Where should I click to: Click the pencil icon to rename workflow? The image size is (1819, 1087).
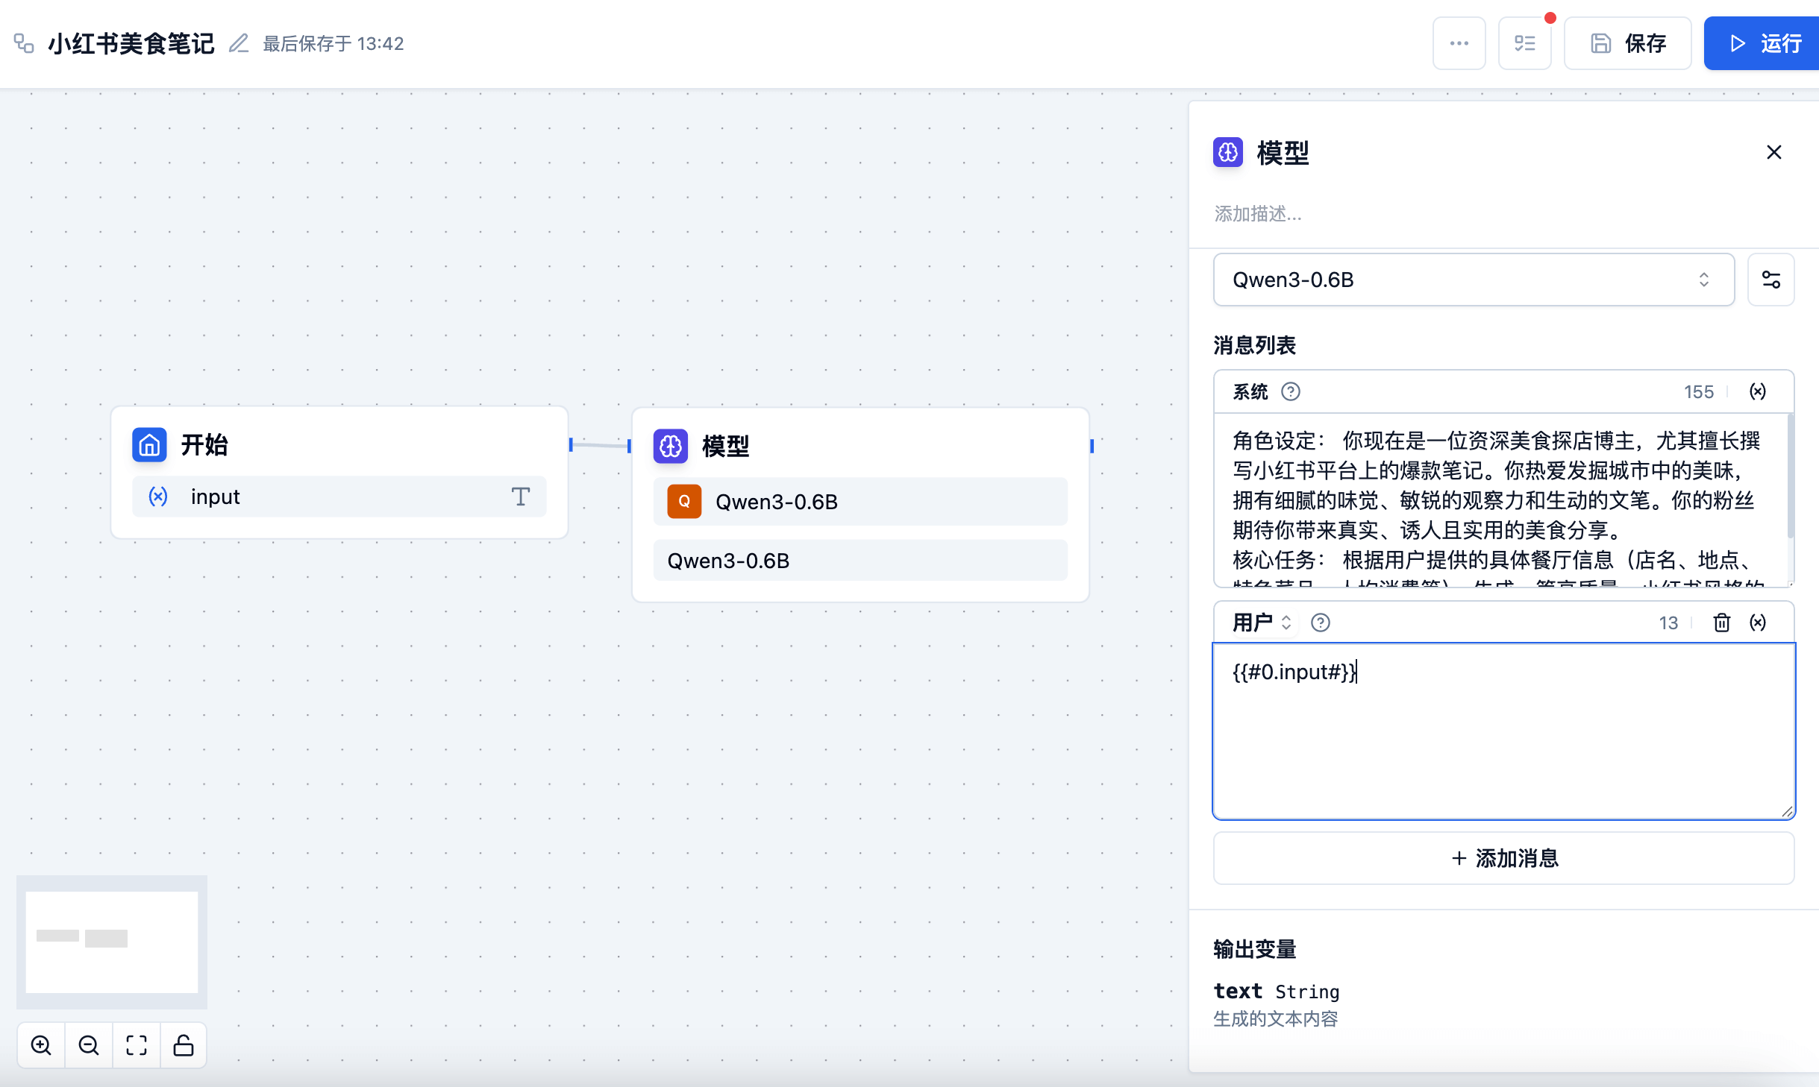[238, 43]
